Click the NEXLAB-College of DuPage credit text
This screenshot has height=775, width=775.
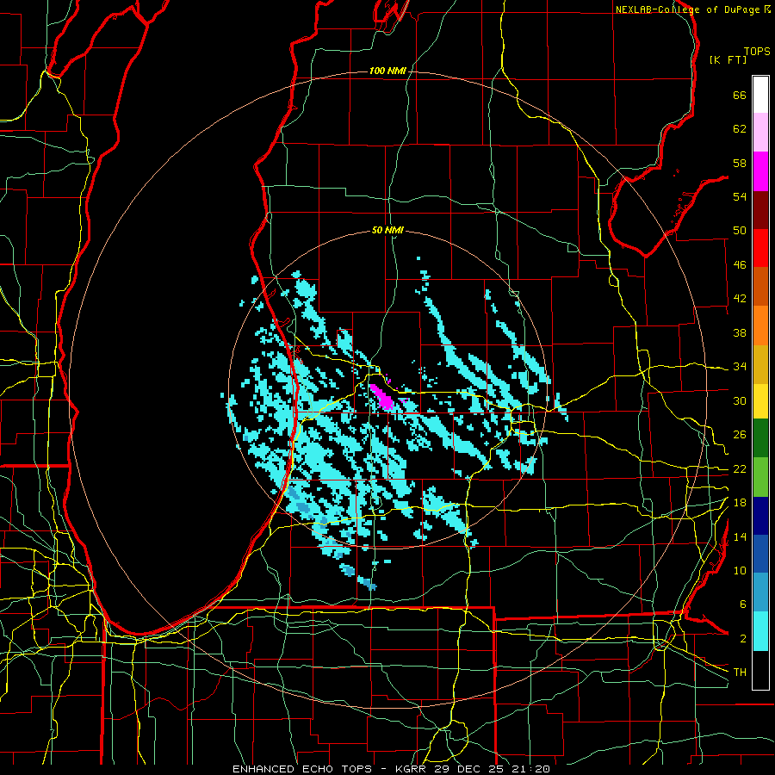click(687, 9)
